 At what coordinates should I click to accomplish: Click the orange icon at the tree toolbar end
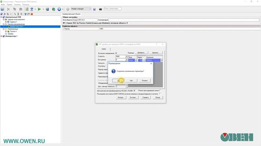pos(32,14)
